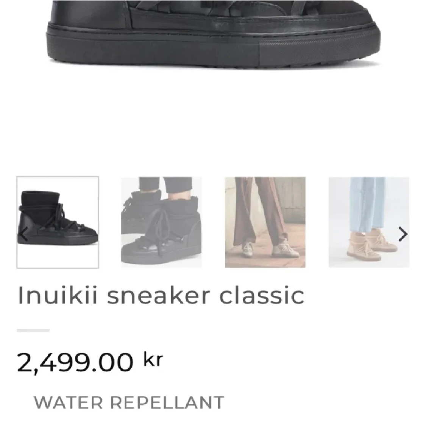426x426 pixels.
Task: Click the previous thumbnail arrow
Action: coord(23,234)
